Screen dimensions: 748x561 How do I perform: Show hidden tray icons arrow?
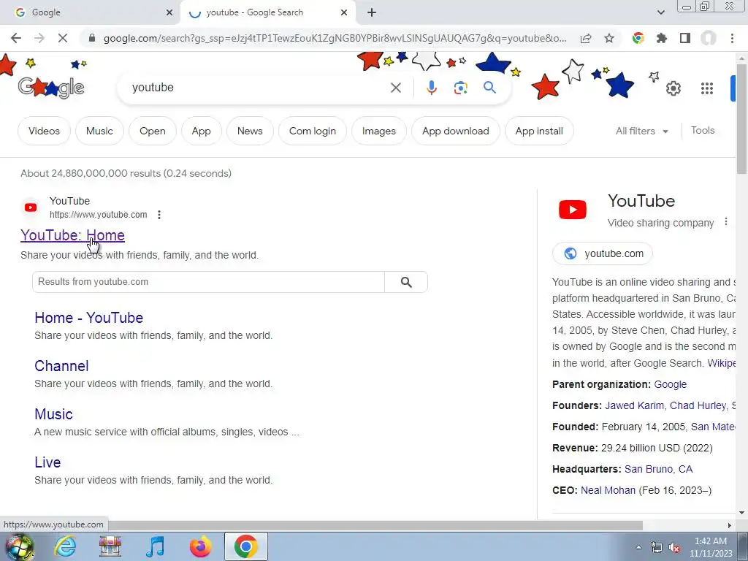tap(638, 547)
